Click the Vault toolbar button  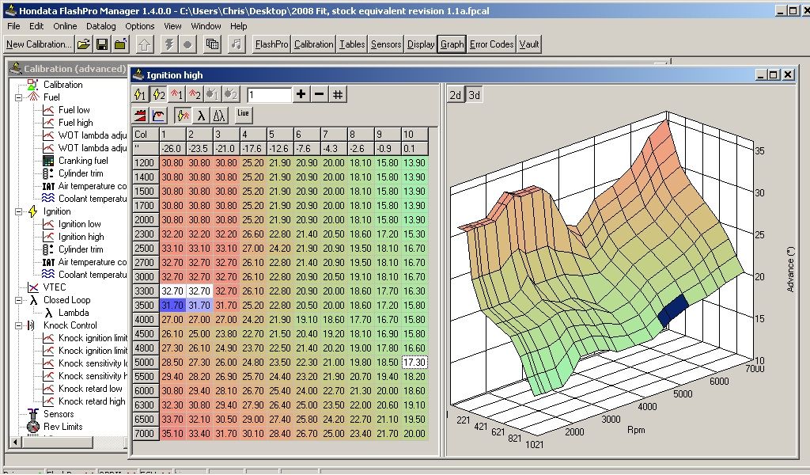tap(529, 44)
